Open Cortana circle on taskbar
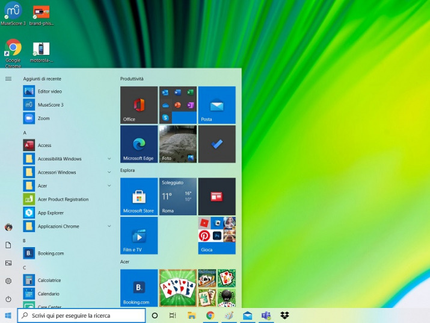Screen dimensions: 430x323 tap(155, 315)
